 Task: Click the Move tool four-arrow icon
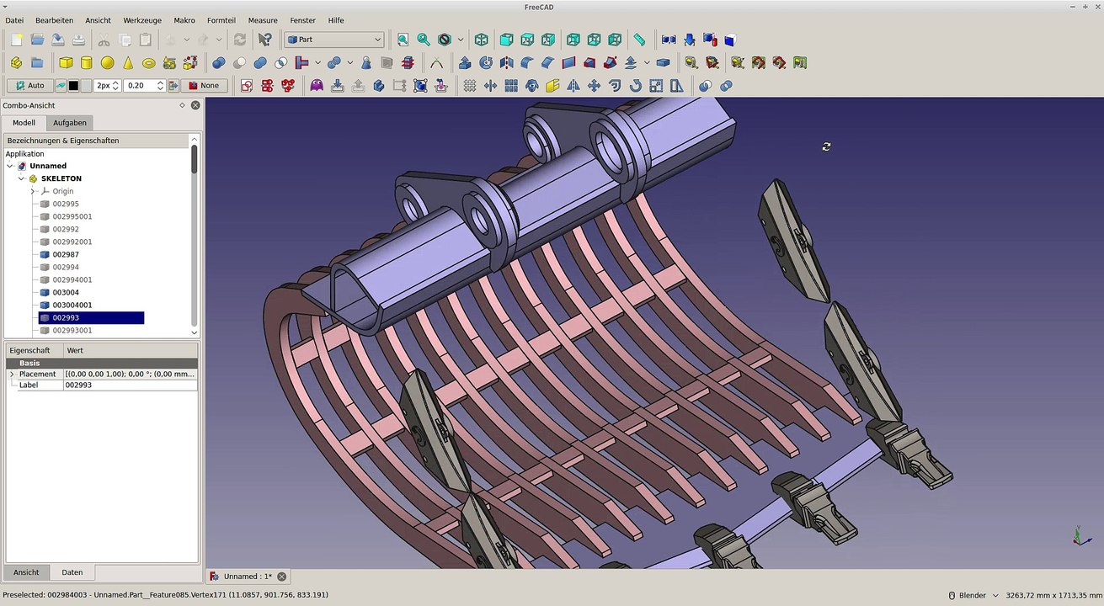pos(594,86)
